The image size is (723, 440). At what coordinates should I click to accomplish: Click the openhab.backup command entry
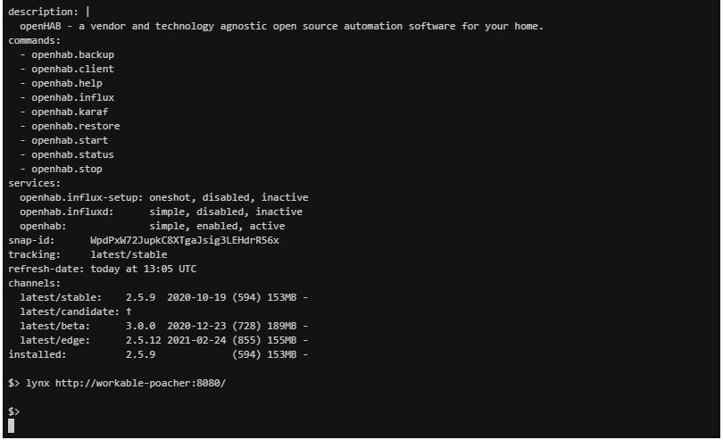(x=72, y=54)
